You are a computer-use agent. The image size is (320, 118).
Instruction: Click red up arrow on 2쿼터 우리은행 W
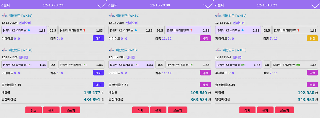(x=298, y=30)
